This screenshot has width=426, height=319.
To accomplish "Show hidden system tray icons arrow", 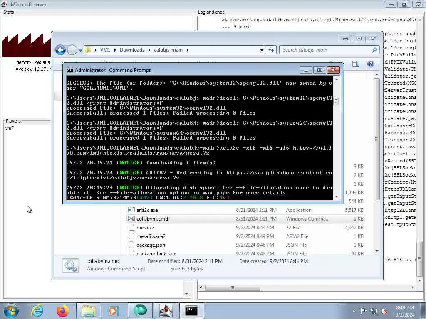I will coord(354,311).
